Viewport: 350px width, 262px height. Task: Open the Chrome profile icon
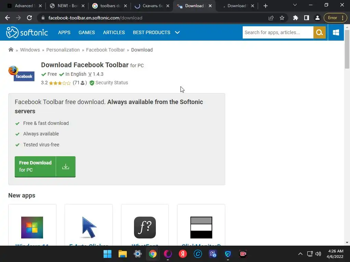coord(318,18)
